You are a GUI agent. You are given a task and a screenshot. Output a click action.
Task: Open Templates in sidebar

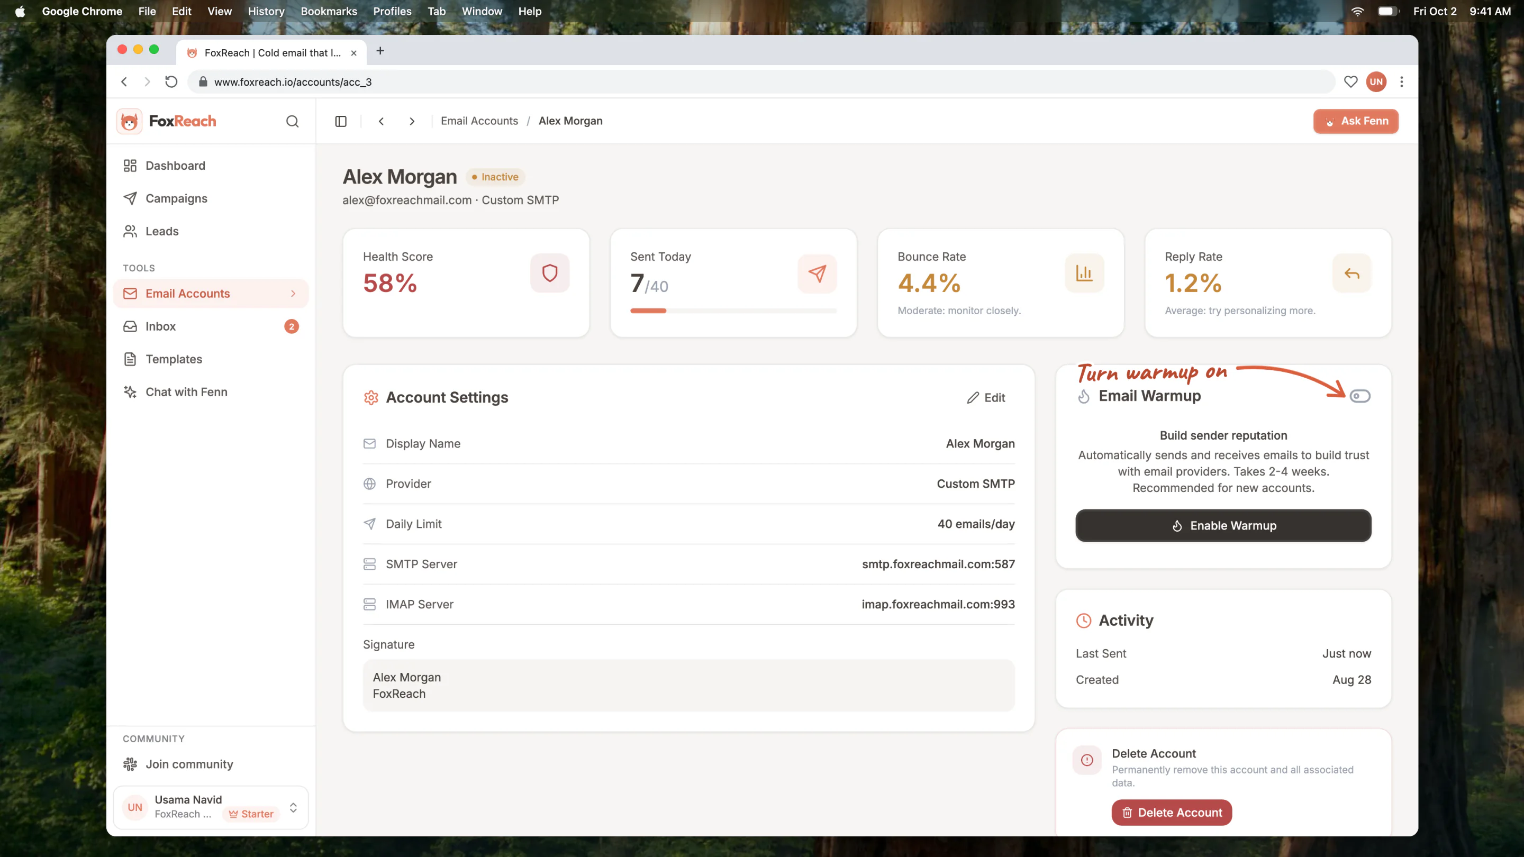click(x=211, y=359)
